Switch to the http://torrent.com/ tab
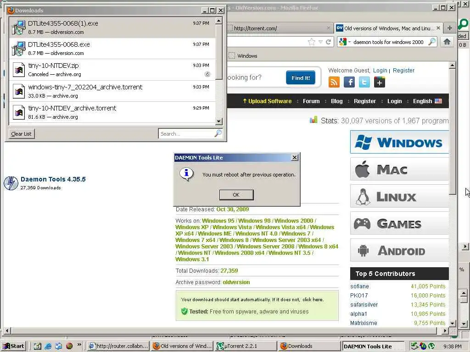Viewport: 470px width, 352px height. point(279,28)
